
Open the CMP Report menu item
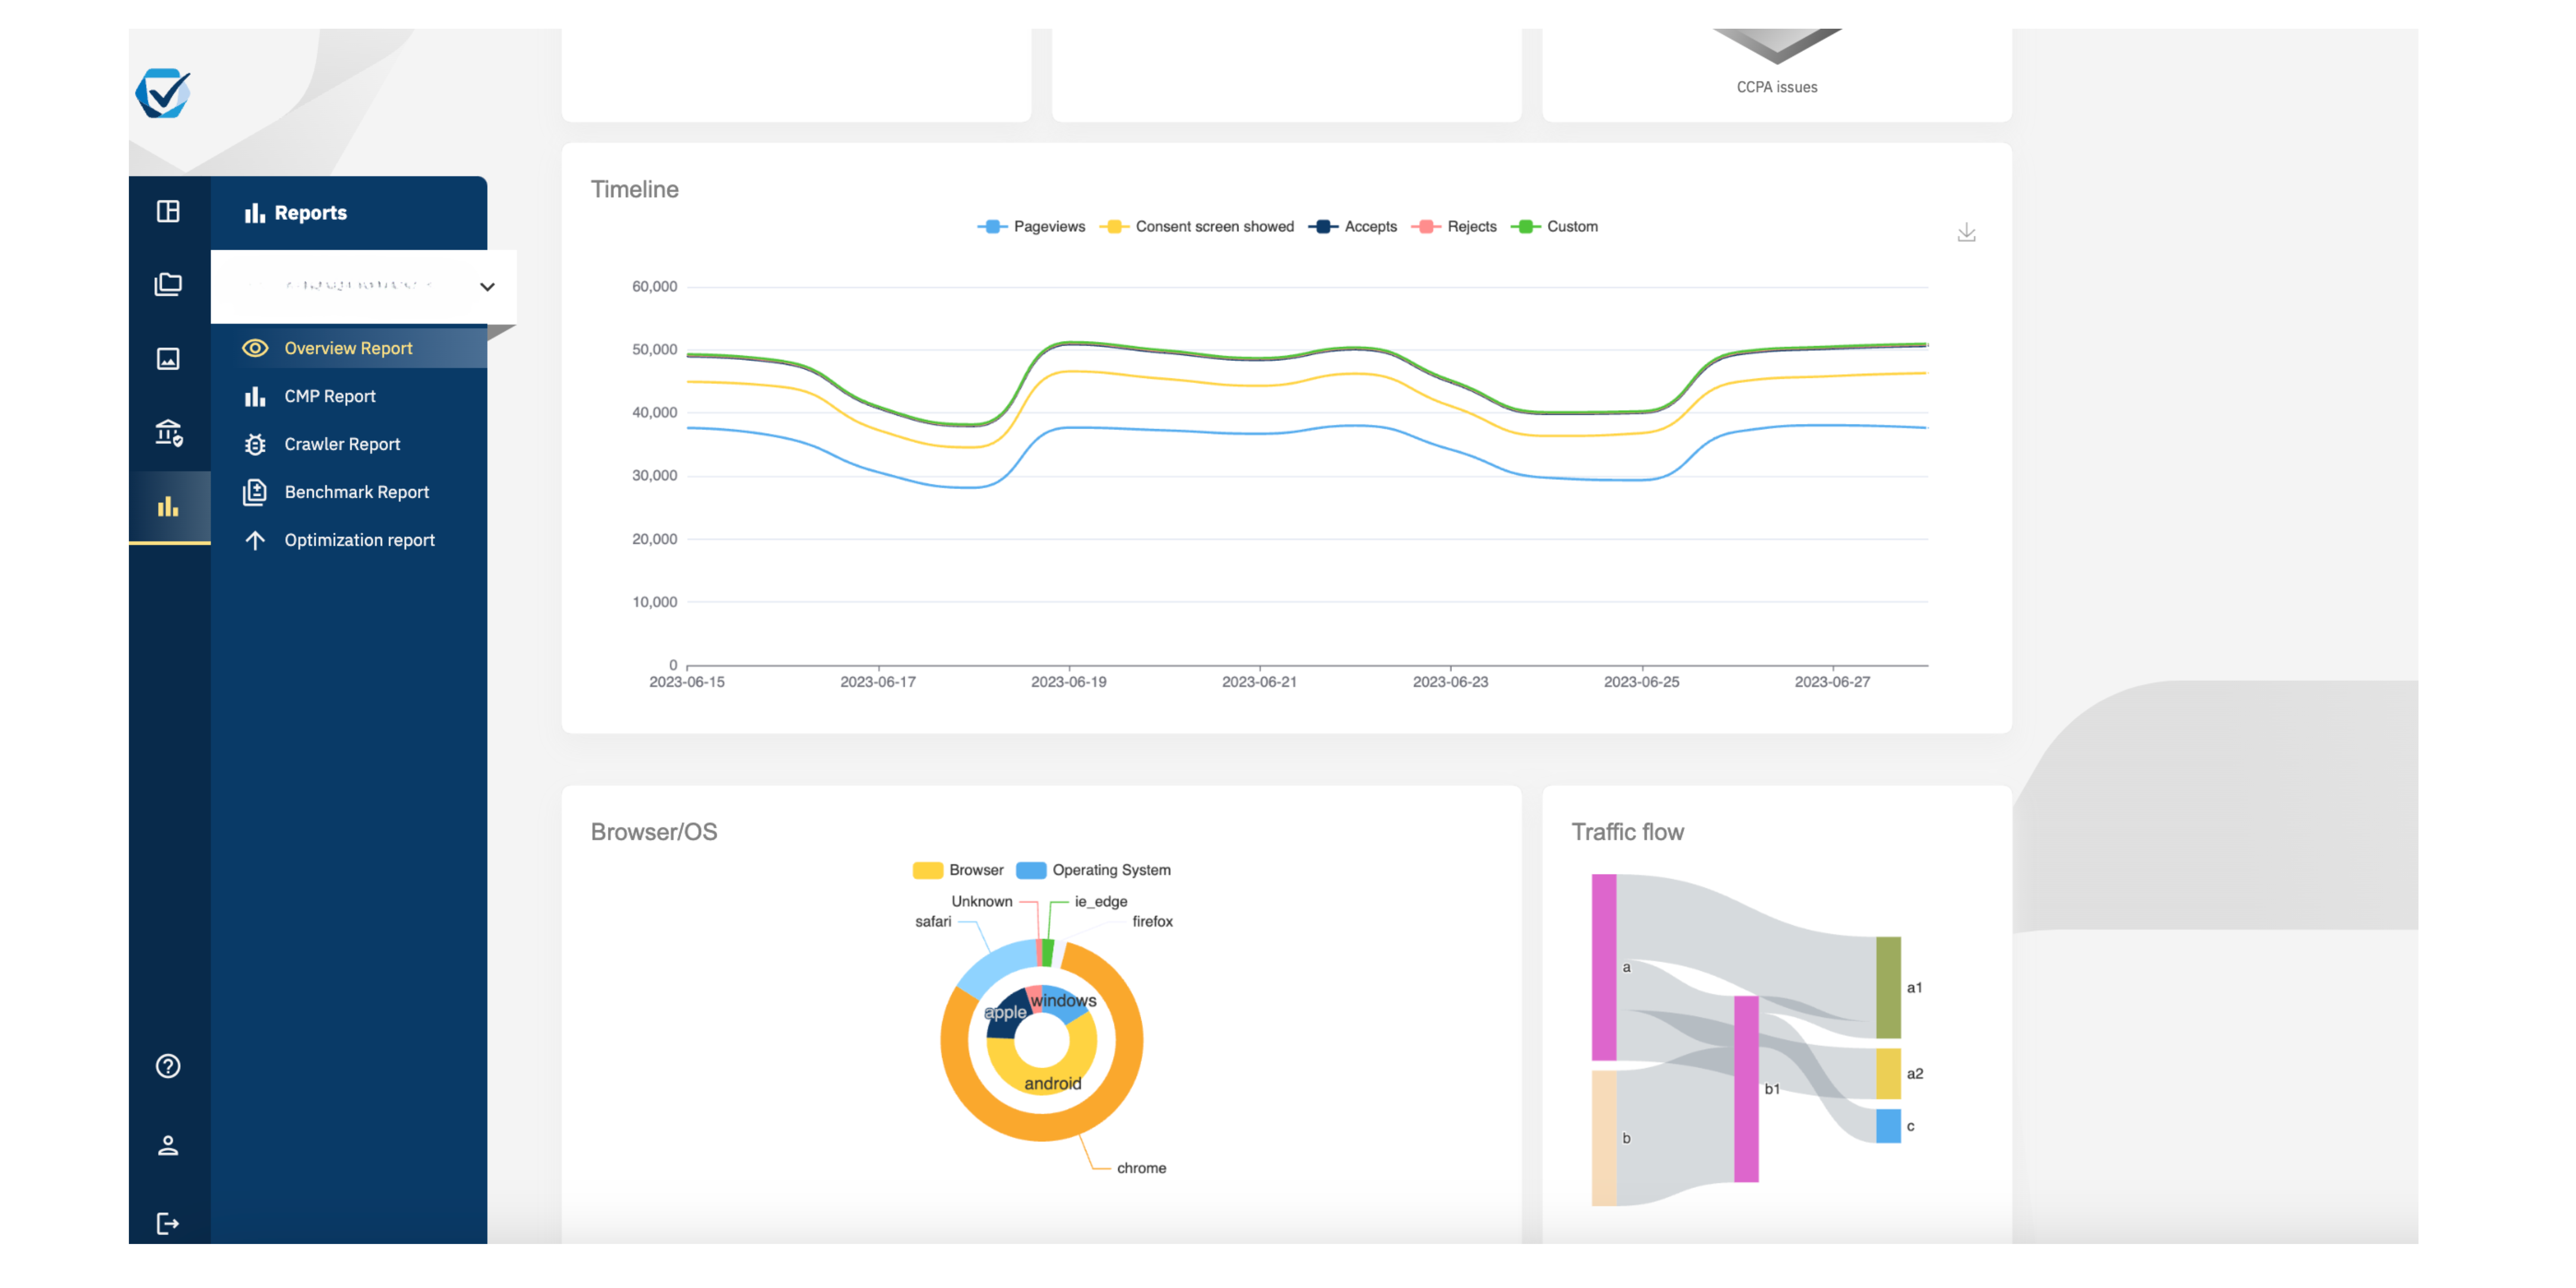[330, 396]
